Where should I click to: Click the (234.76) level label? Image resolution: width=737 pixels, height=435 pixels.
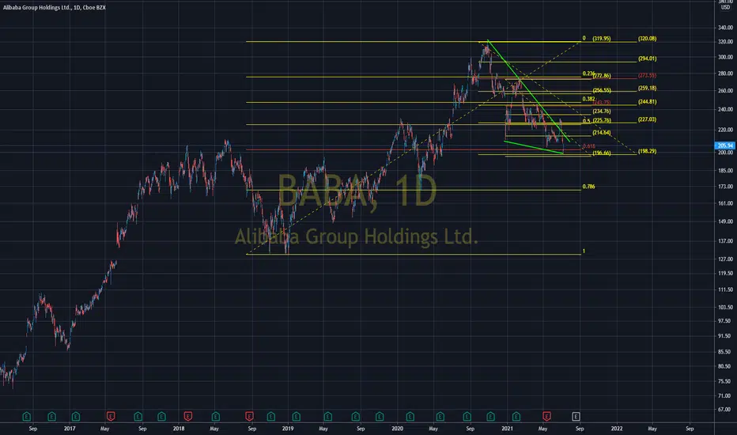tap(602, 112)
